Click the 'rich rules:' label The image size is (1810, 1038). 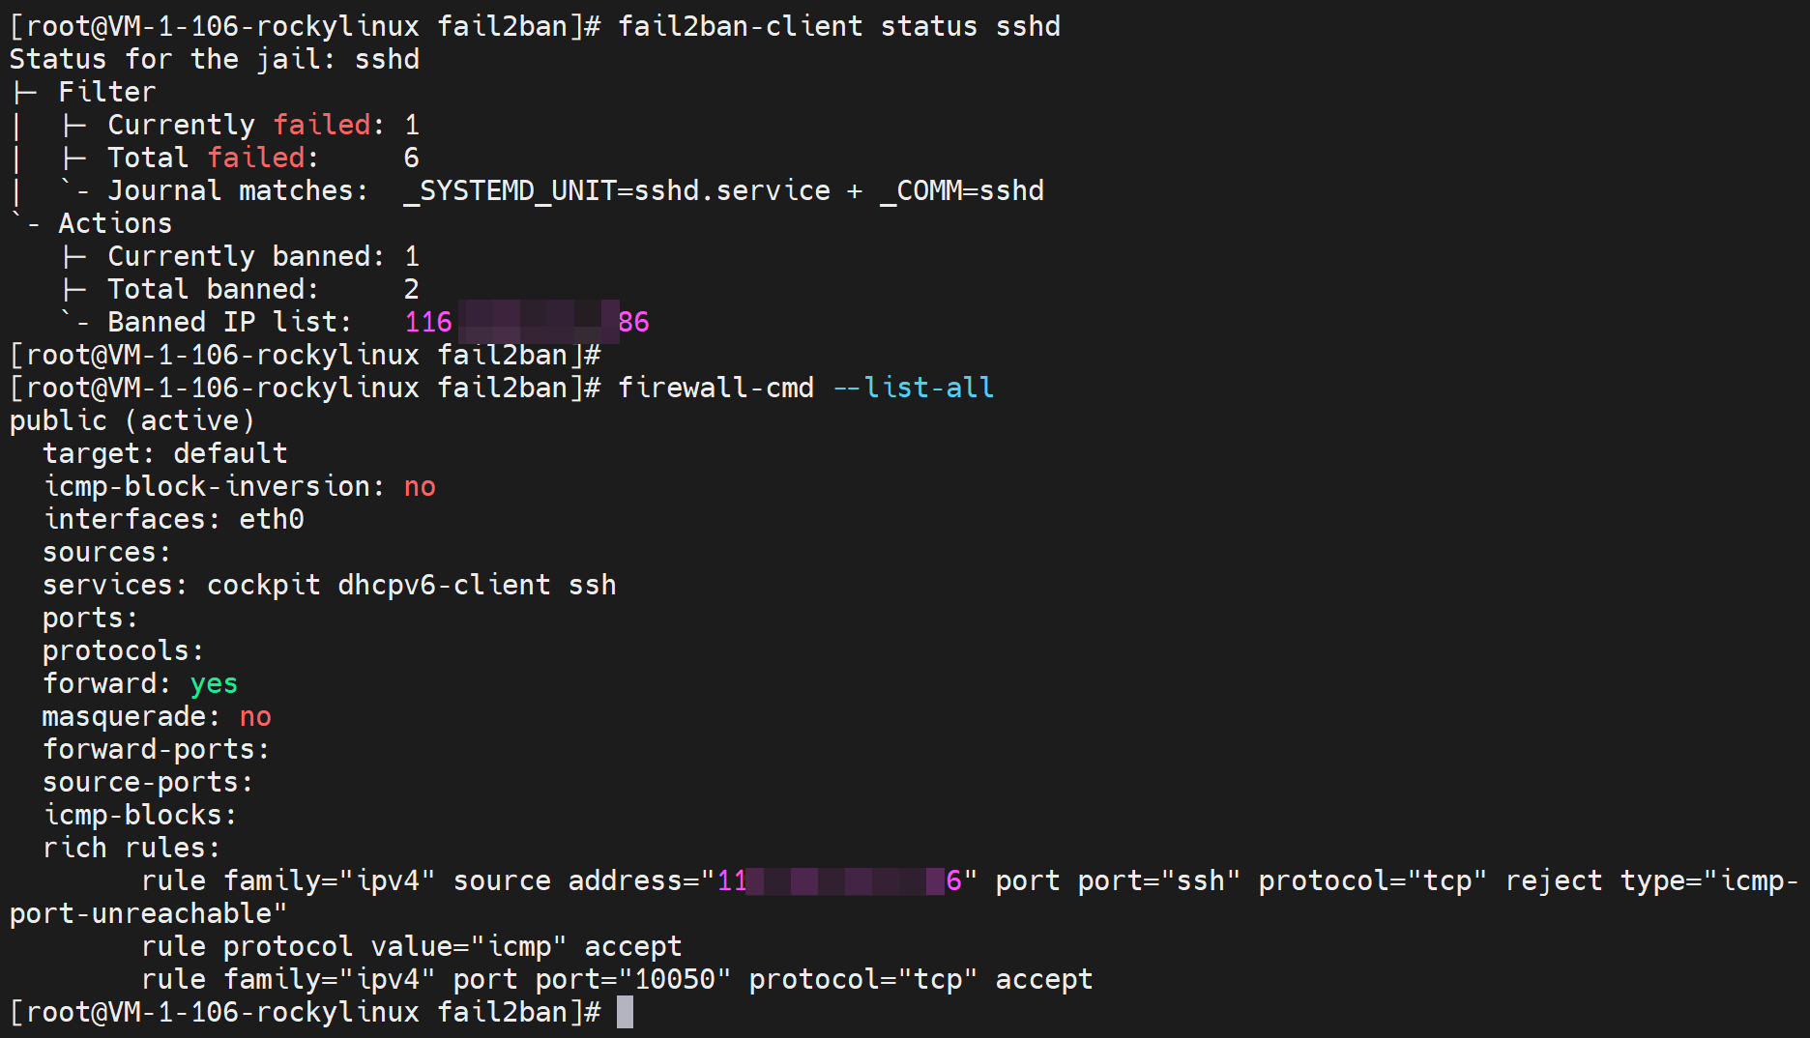[x=131, y=848]
